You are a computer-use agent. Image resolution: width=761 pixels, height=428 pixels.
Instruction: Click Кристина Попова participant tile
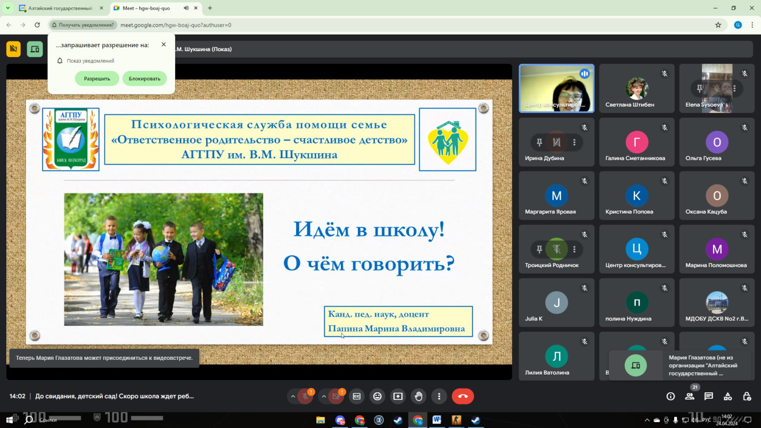pos(636,195)
